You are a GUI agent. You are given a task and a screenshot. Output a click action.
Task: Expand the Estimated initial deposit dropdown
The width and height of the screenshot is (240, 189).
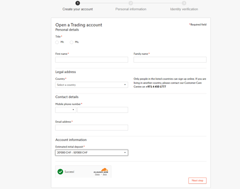[92, 153]
